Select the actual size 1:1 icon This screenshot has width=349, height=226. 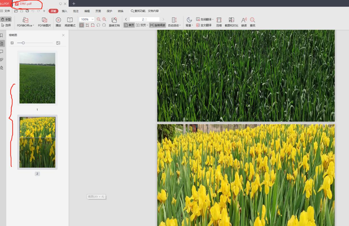point(81,25)
